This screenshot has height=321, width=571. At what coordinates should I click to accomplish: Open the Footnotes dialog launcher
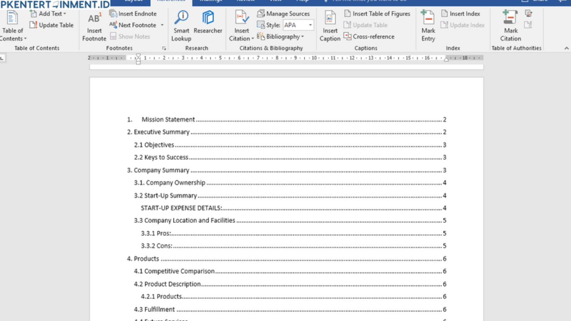[164, 48]
